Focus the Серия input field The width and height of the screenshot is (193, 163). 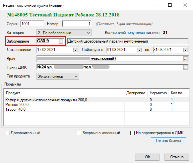(x=32, y=24)
